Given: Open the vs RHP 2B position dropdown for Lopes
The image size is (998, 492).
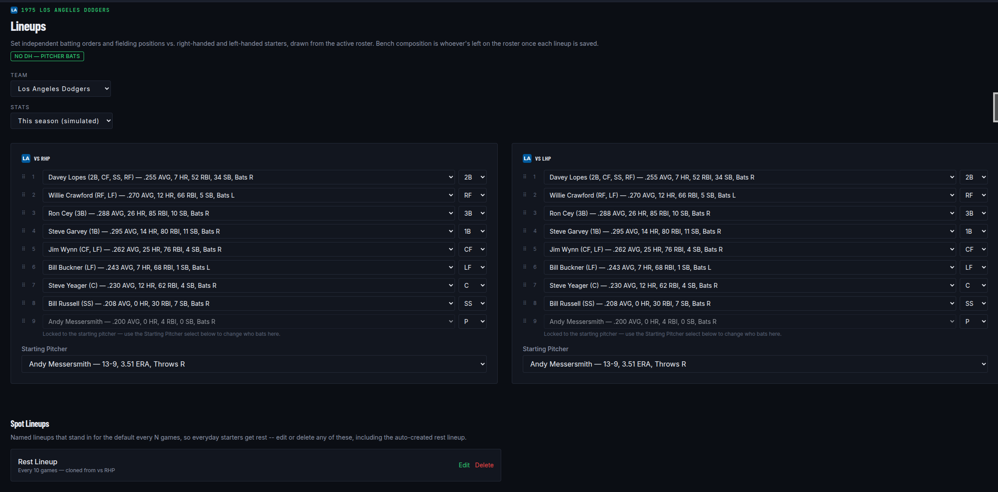Looking at the screenshot, I should 473,177.
